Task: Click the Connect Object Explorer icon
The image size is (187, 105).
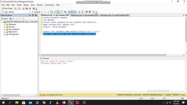Action: click(11, 19)
